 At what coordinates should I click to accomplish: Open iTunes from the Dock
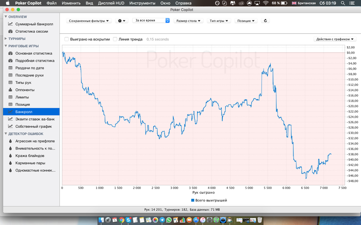(203, 220)
